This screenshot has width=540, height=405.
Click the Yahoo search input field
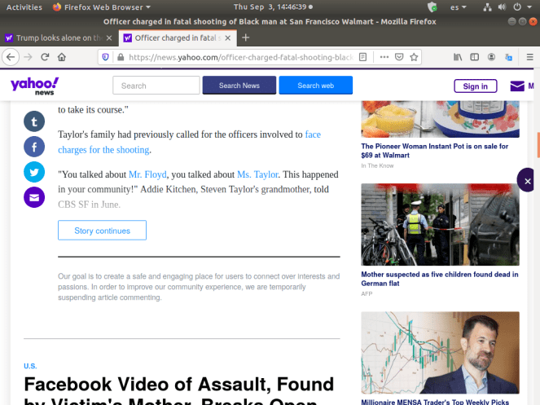point(156,86)
